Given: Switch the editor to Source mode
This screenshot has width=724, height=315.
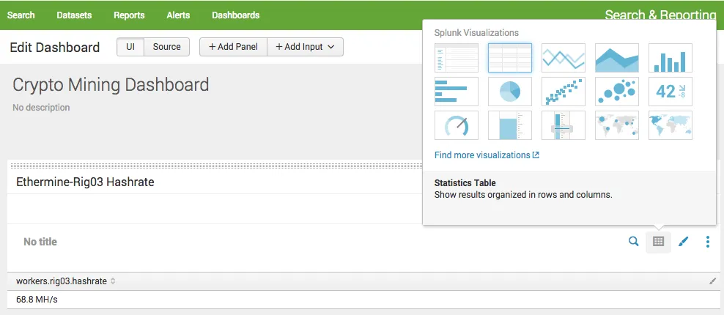Looking at the screenshot, I should pos(166,47).
